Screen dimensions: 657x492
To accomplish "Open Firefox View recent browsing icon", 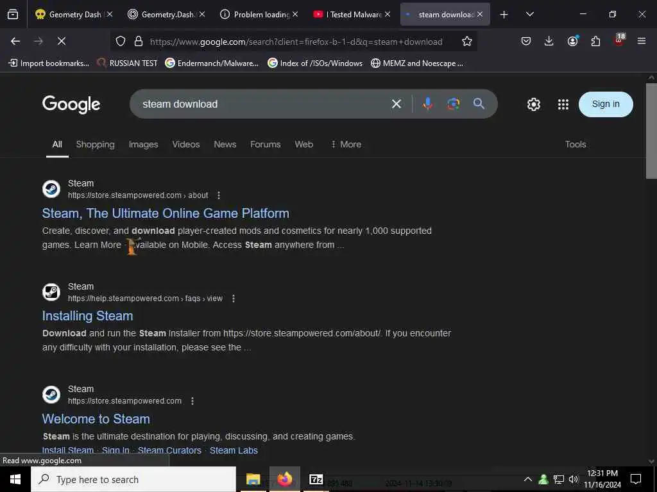I will click(x=13, y=15).
